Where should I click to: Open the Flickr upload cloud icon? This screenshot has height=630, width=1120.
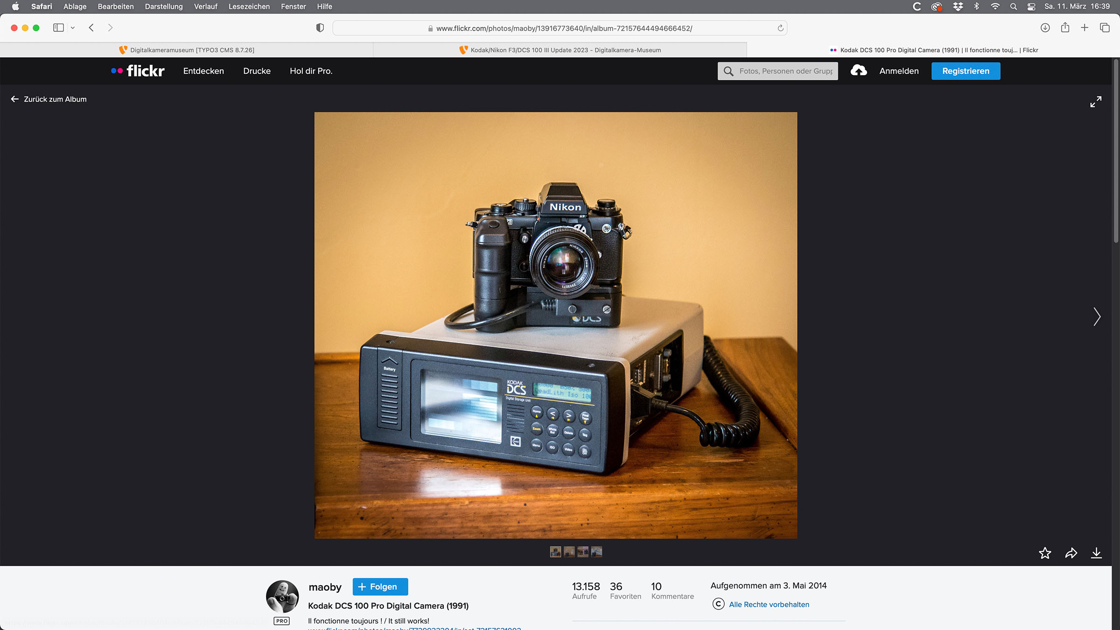(859, 70)
